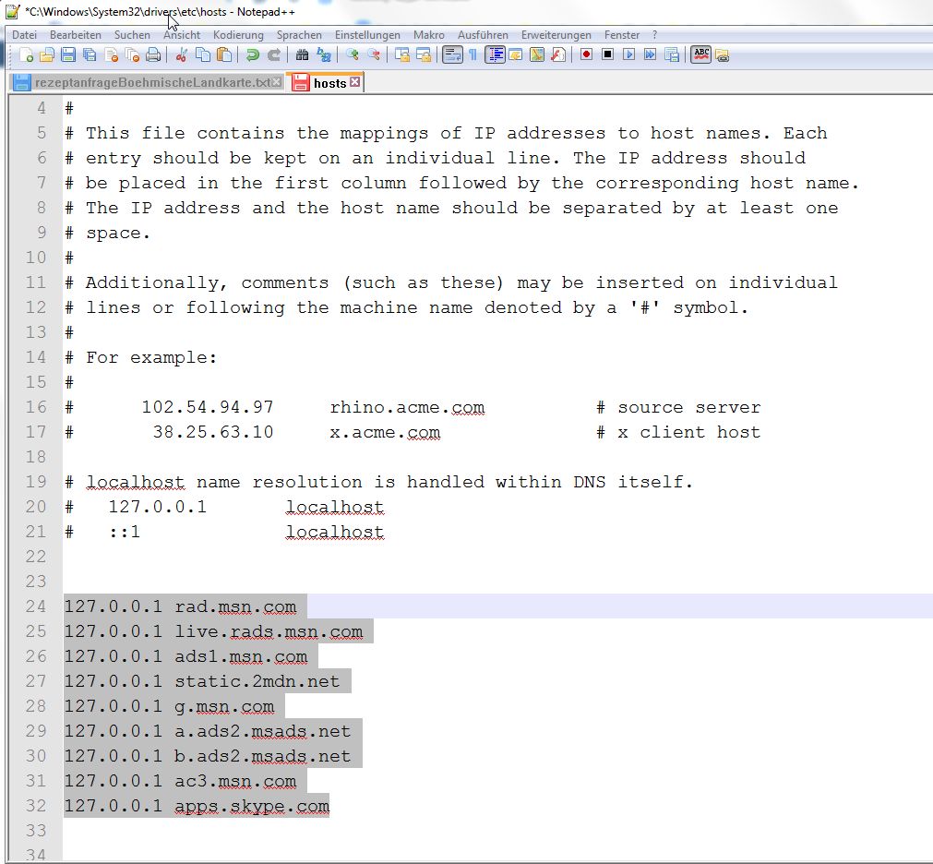933x864 pixels.
Task: Stop macro recording with the square icon
Action: click(607, 54)
